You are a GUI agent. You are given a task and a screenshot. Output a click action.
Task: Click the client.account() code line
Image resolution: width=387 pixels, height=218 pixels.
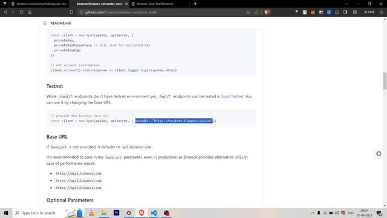point(114,70)
